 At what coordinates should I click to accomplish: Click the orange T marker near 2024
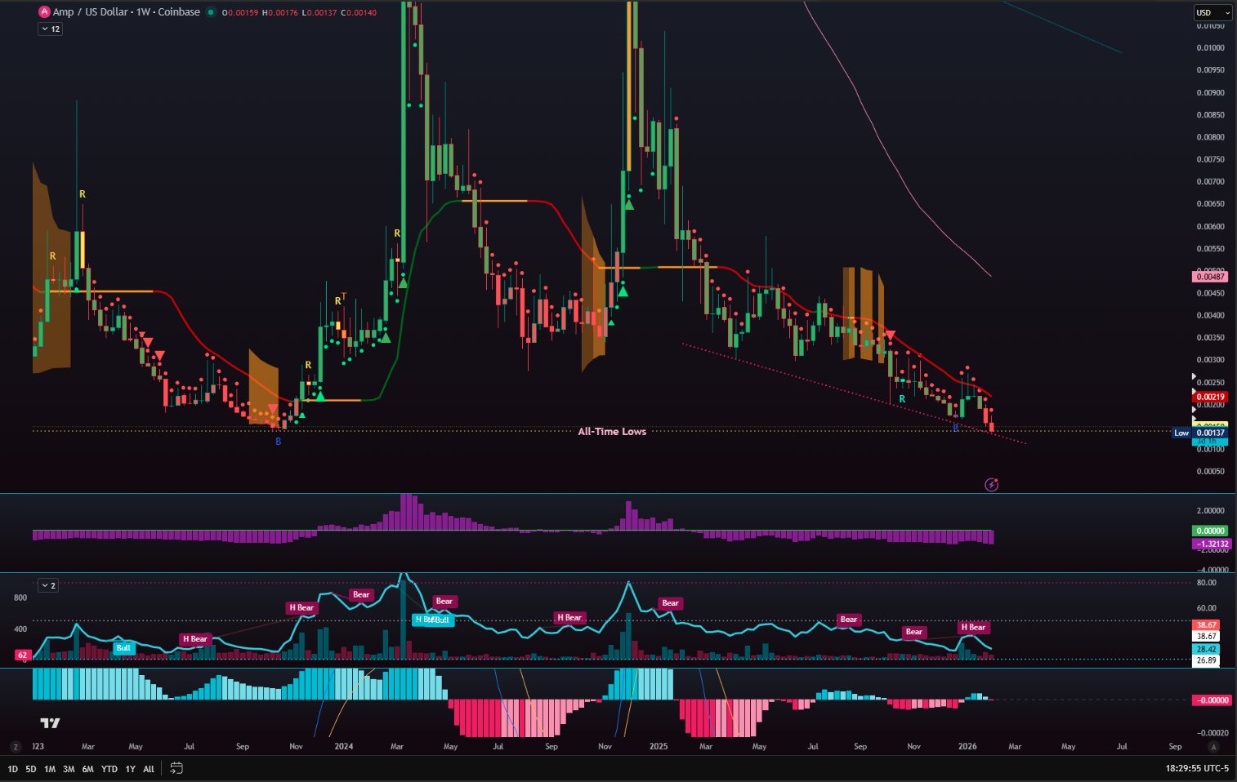(x=344, y=296)
